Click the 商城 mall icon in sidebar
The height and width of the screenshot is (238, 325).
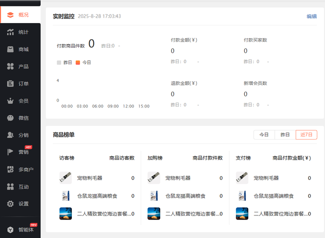[x=10, y=49]
